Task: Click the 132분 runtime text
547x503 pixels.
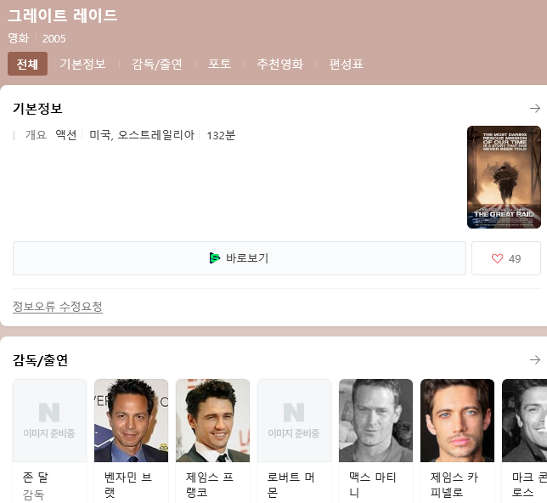Action: 221,135
